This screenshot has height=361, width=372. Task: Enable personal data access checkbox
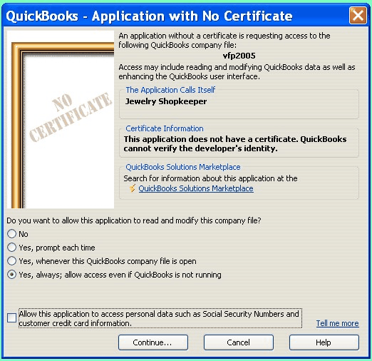11,317
